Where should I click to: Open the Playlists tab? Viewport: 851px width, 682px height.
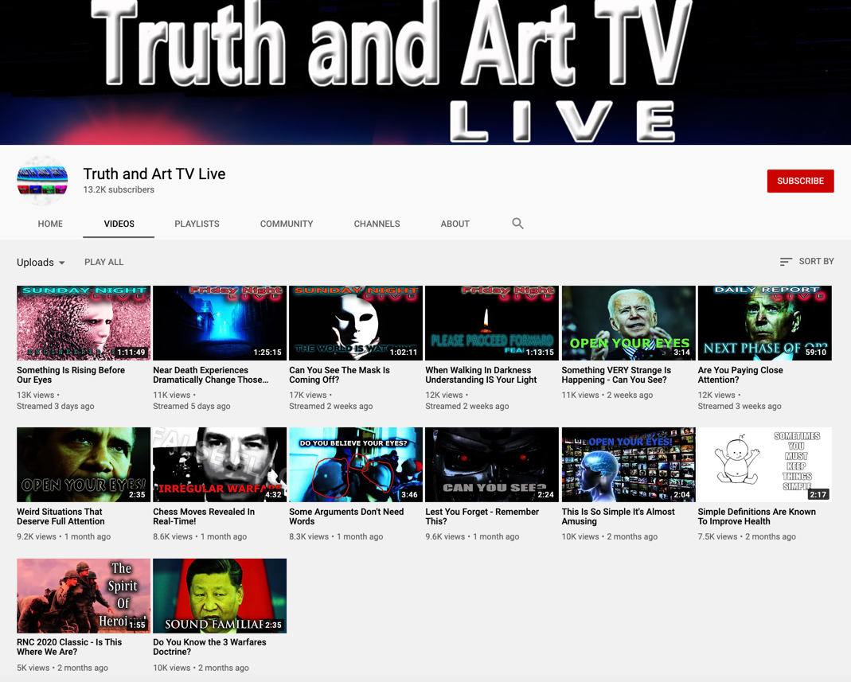point(197,224)
